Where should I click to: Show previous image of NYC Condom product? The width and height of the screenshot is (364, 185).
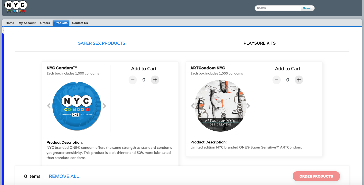click(49, 106)
